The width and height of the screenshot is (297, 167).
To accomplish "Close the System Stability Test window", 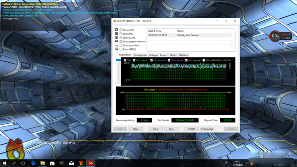I will click(235, 21).
